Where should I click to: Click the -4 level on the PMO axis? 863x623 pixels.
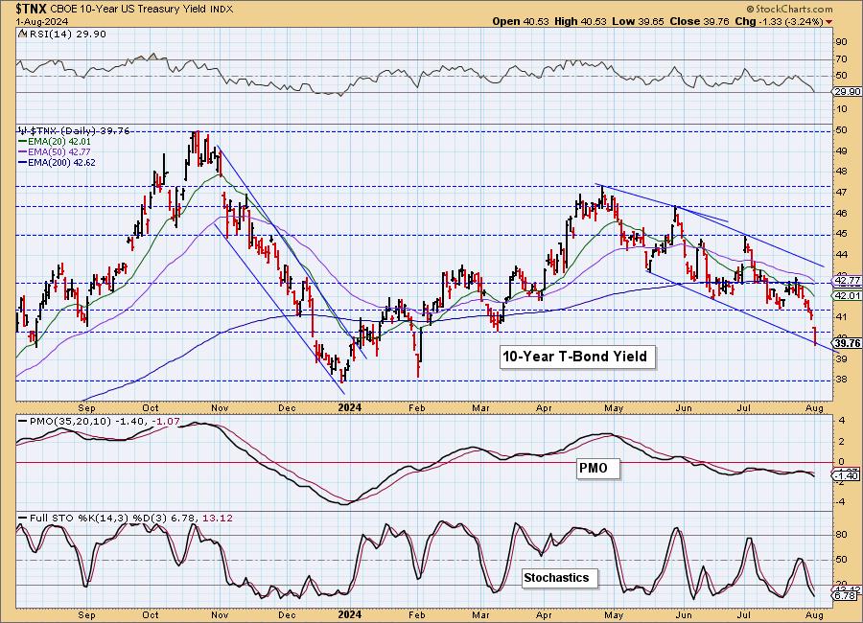[840, 502]
